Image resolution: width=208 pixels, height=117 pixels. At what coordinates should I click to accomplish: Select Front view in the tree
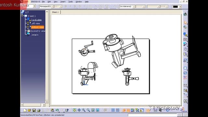[36, 20]
